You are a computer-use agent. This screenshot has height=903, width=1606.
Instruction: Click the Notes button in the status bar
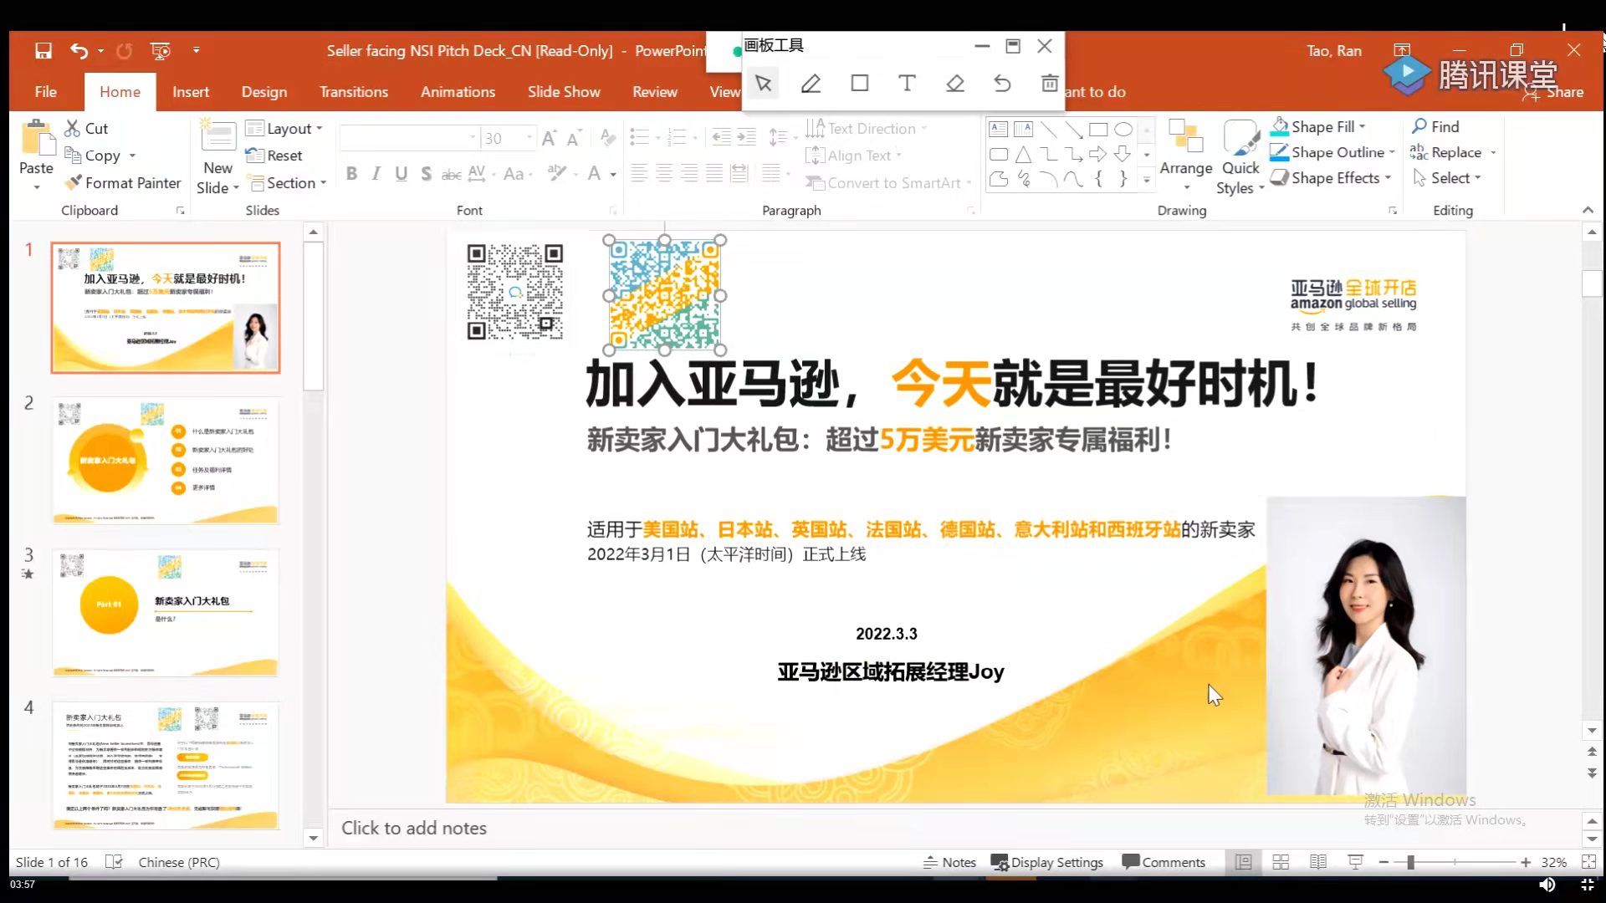[949, 862]
